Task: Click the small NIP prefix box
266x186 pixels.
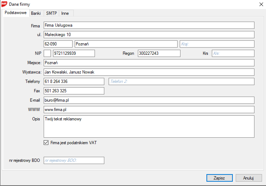Action: point(47,53)
